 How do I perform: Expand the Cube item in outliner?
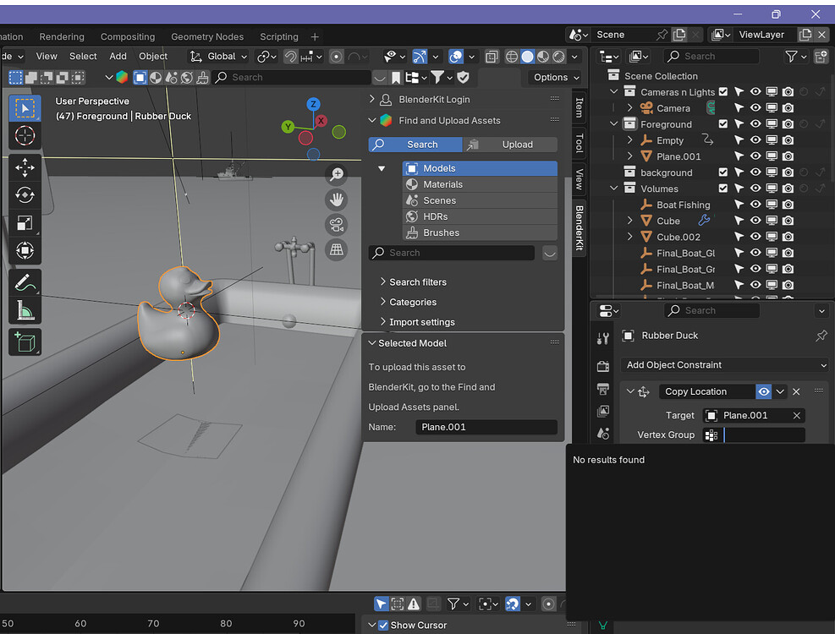tap(630, 221)
